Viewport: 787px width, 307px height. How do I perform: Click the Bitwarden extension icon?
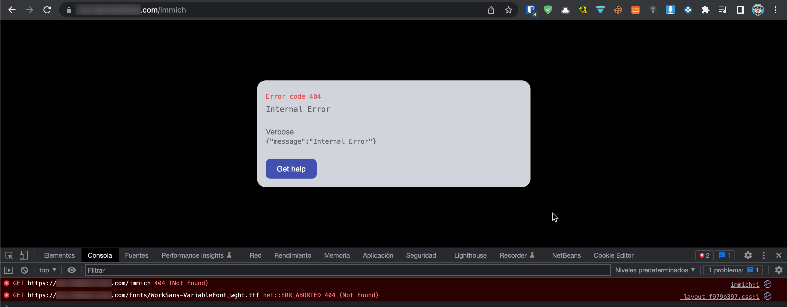[531, 10]
